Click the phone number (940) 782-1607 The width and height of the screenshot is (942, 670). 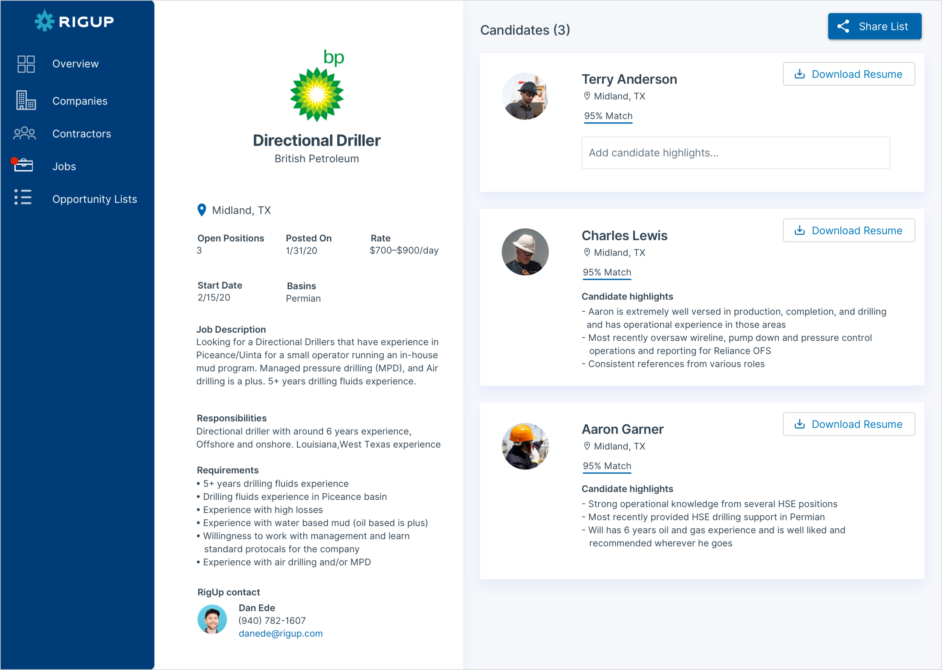click(x=272, y=621)
